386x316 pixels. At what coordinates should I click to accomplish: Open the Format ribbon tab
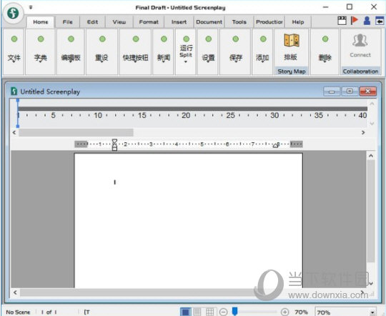149,22
